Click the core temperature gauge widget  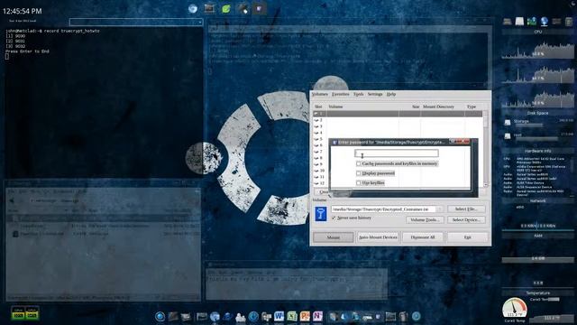click(515, 308)
